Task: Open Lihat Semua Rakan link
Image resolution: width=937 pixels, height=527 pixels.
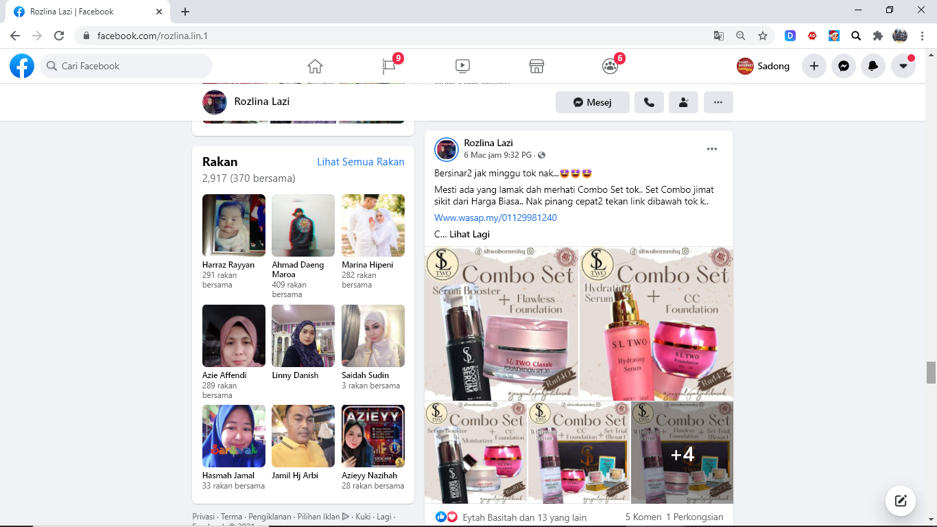Action: point(360,162)
